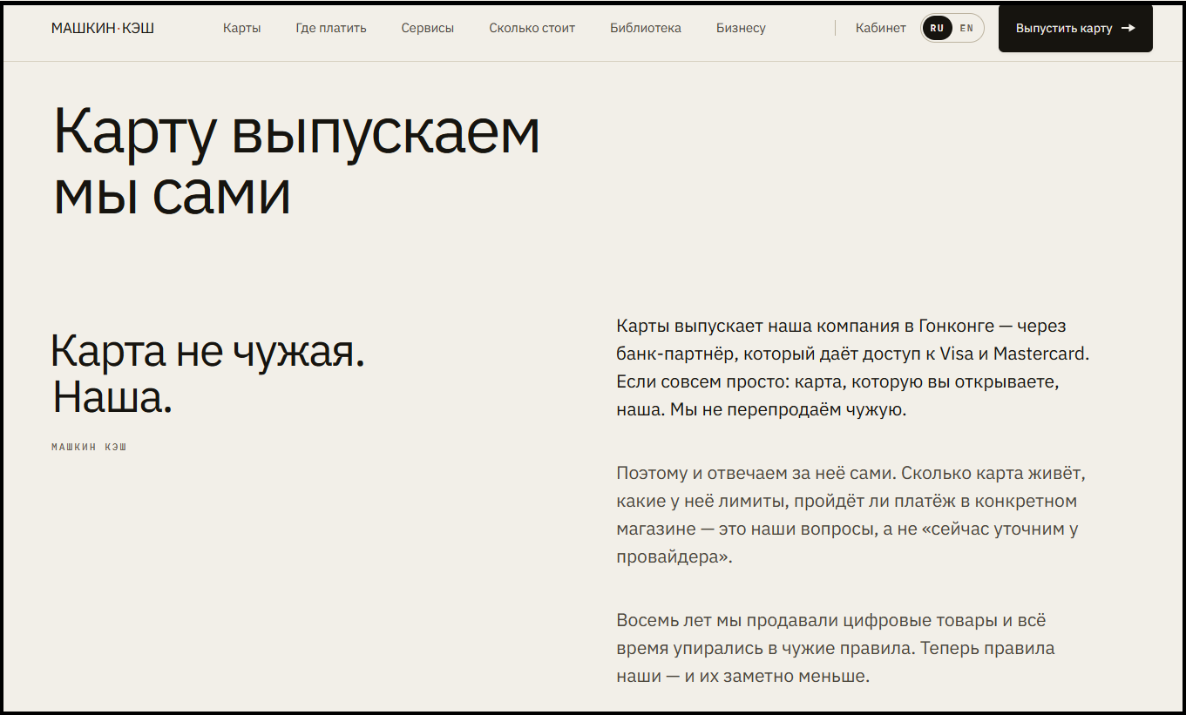Switch the site language to EN
This screenshot has width=1186, height=715.
966,28
